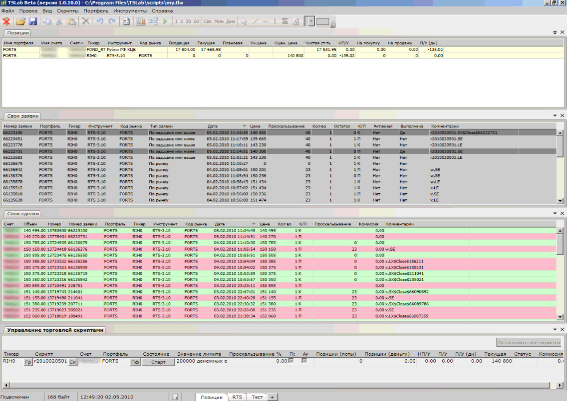Open file using the folder icon
The image size is (567, 401).
[x=20, y=21]
